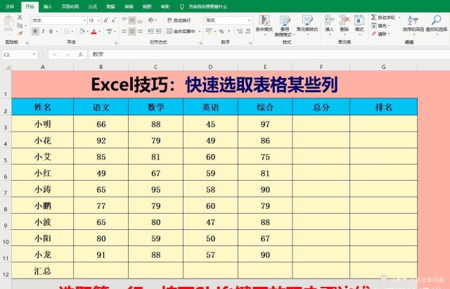450x289 pixels.
Task: Apply red font color A icon
Action: coord(94,31)
